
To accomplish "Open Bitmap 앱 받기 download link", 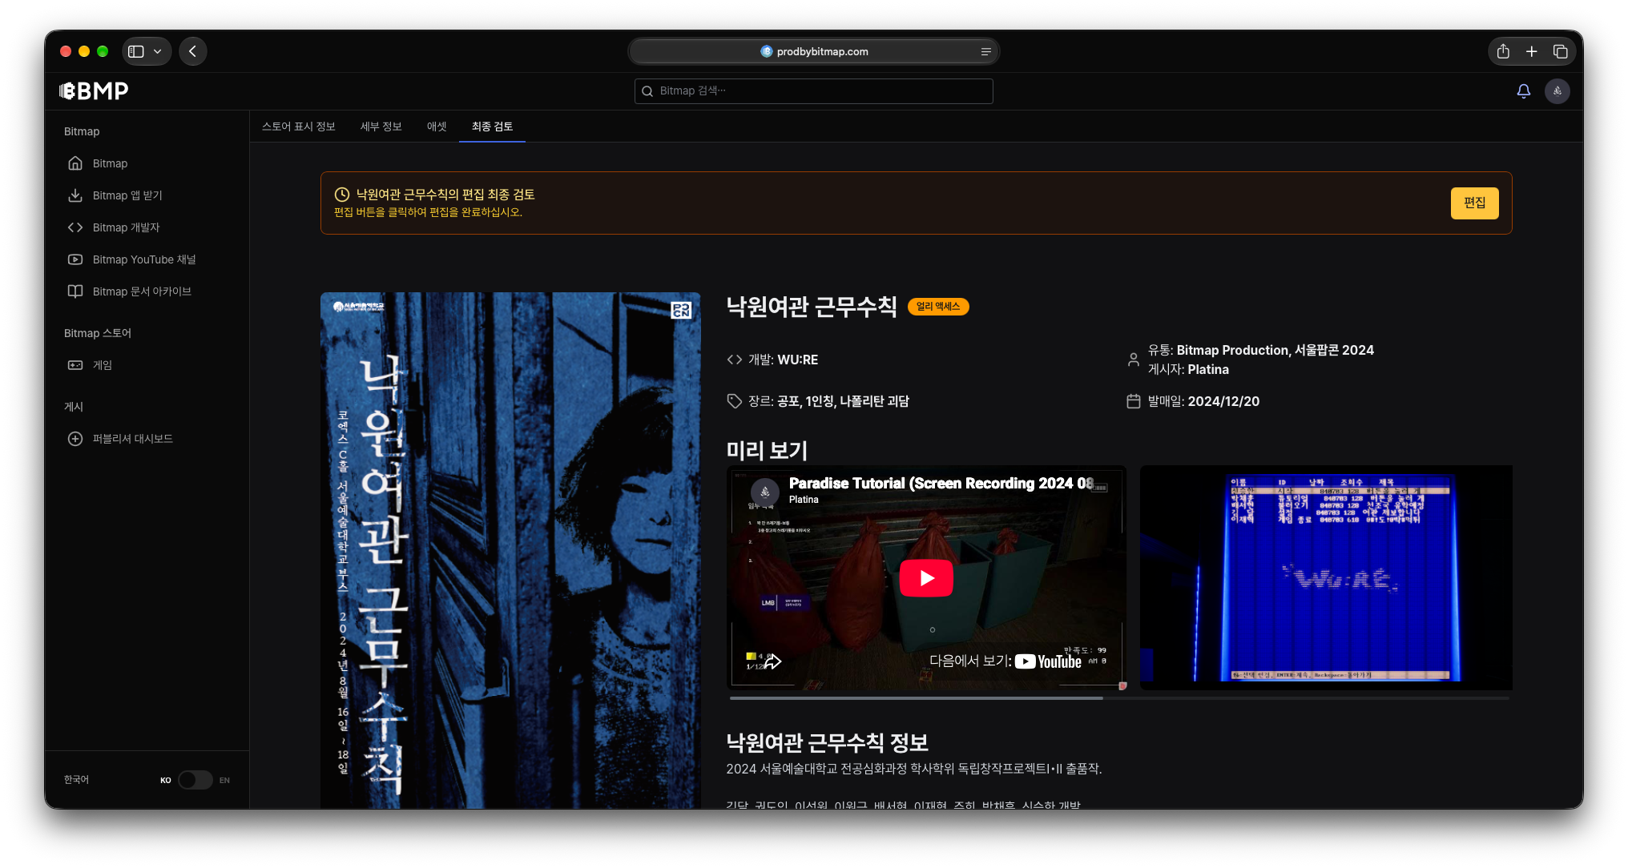I will point(147,195).
